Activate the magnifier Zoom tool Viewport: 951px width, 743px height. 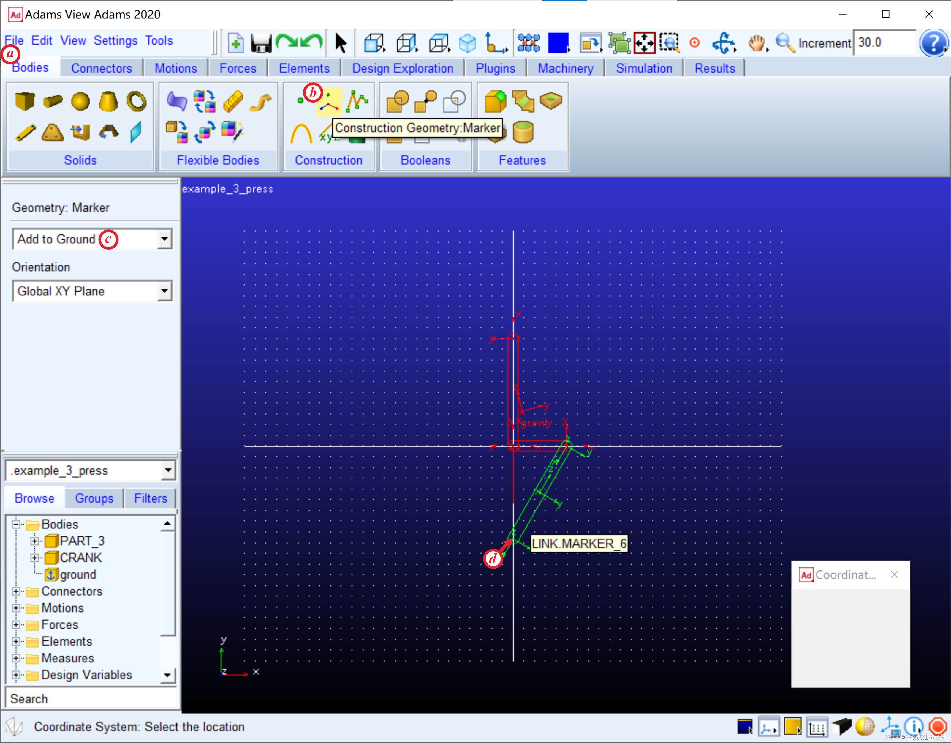click(x=785, y=43)
